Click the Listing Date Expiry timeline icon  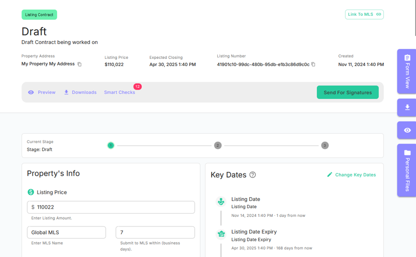point(221,234)
